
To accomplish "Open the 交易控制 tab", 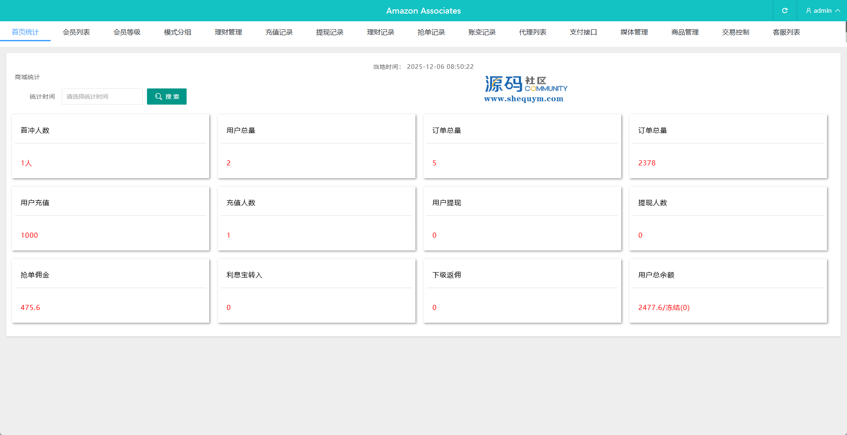I will pos(735,32).
